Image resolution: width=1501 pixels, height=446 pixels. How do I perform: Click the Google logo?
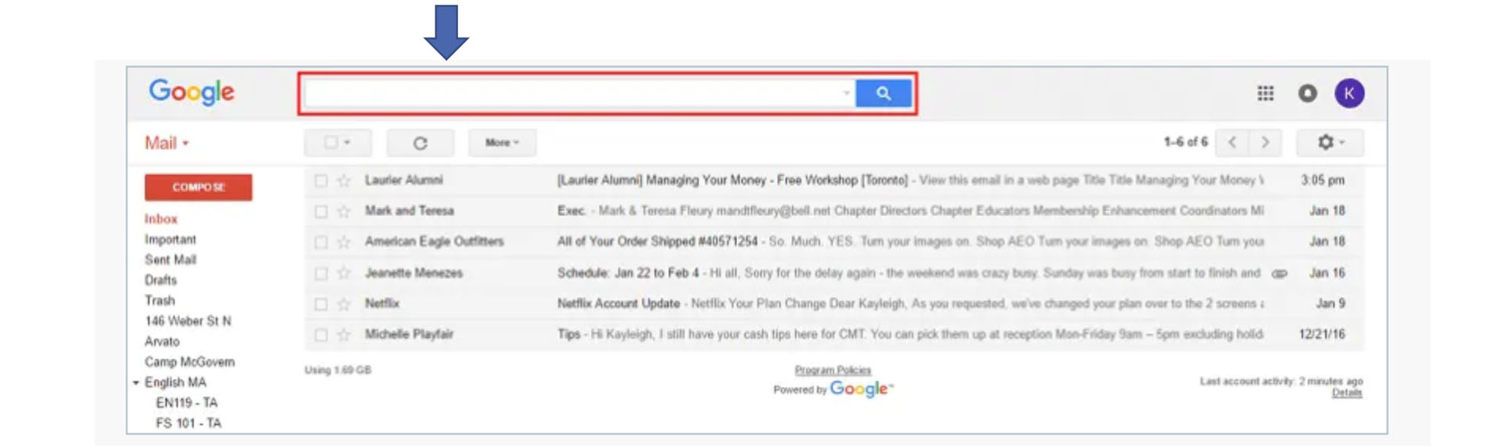[x=192, y=92]
